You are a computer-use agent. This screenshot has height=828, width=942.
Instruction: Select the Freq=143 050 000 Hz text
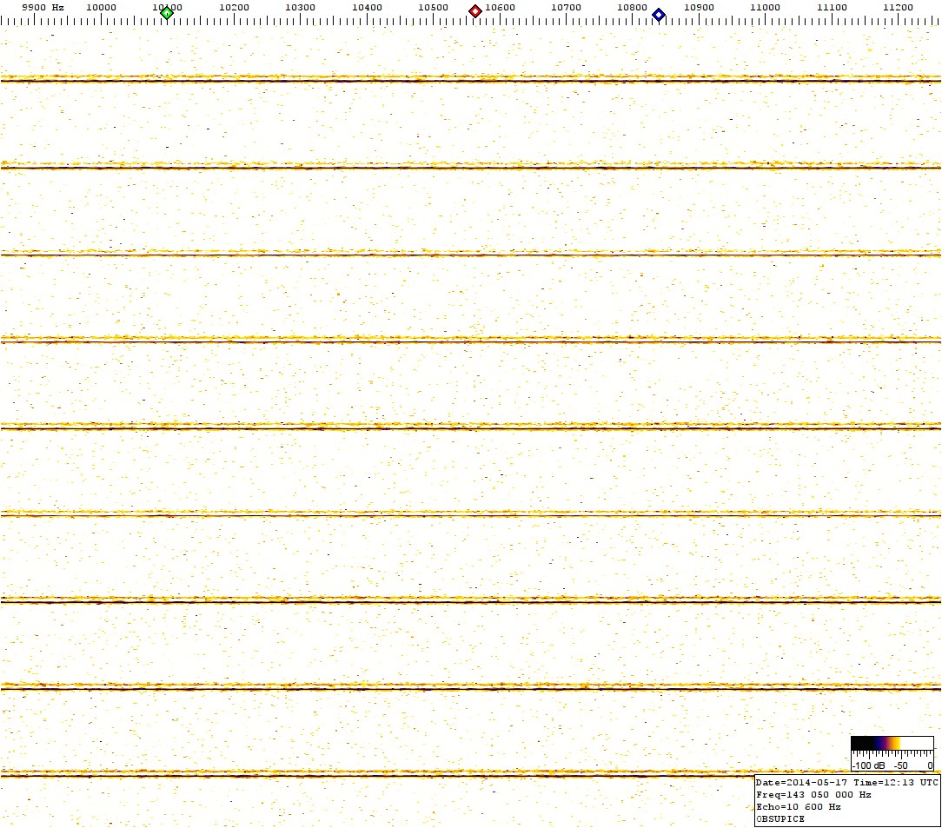click(813, 794)
